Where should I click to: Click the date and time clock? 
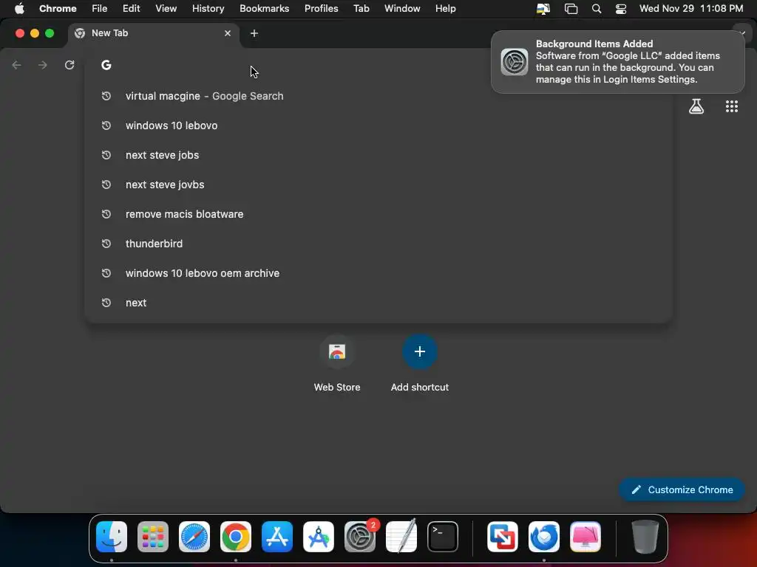coord(691,9)
